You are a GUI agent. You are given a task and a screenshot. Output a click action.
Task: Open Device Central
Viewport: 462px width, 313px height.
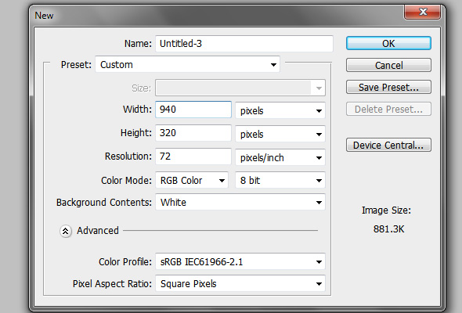(388, 145)
